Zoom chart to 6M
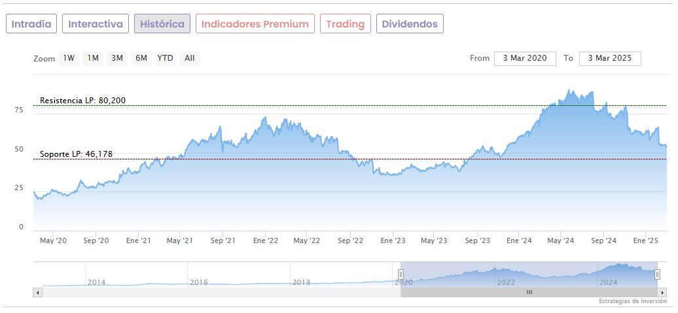This screenshot has height=313, width=678. point(141,58)
